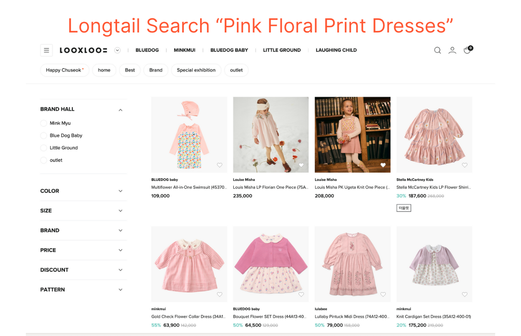Open the LITTLE GROUND menu item
521x336 pixels.
click(282, 50)
